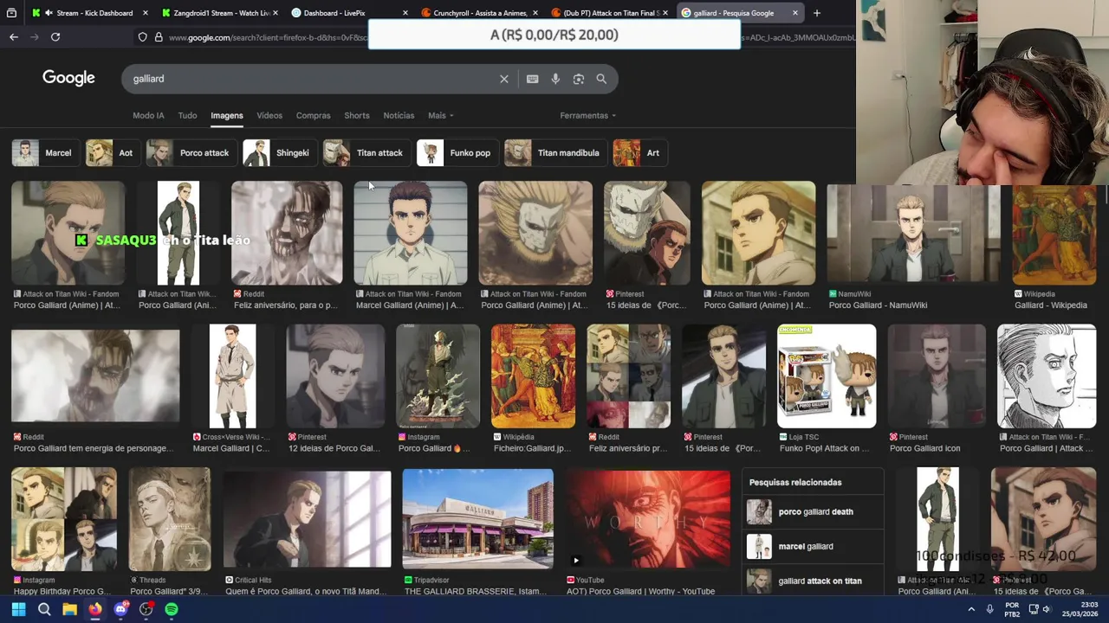Show hidden system tray icons

point(971,609)
